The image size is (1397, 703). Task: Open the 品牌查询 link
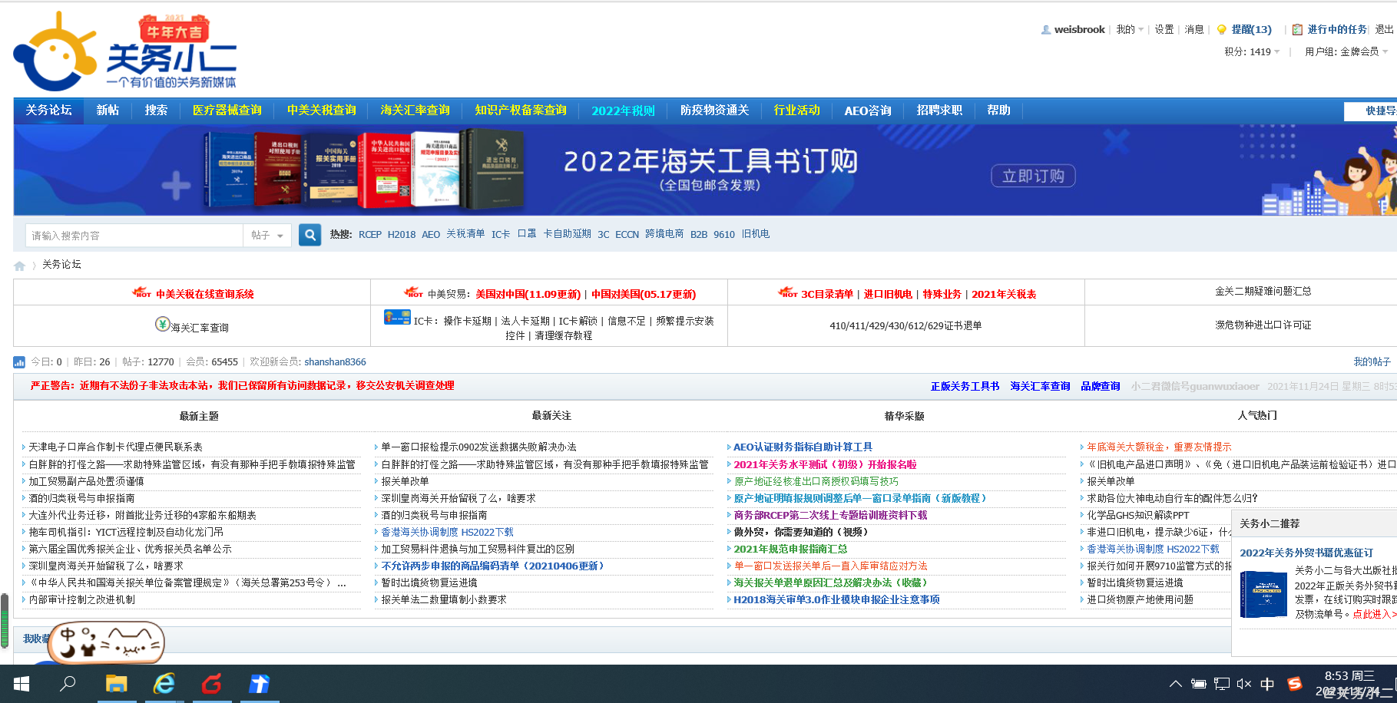click(x=1101, y=386)
